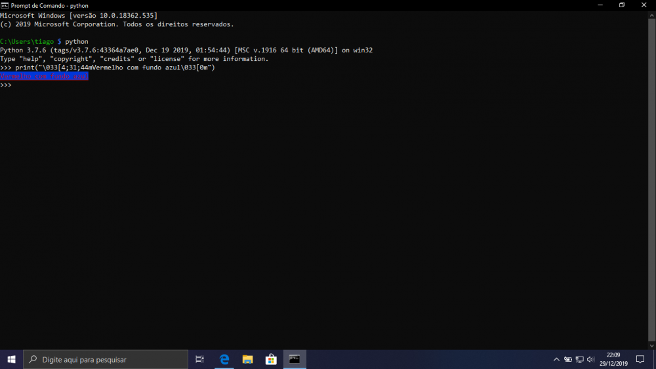The width and height of the screenshot is (656, 369).
Task: Click the "Prompt de Comando - python" title text
Action: coord(50,5)
